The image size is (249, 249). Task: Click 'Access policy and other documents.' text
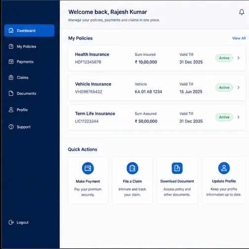pos(177,192)
